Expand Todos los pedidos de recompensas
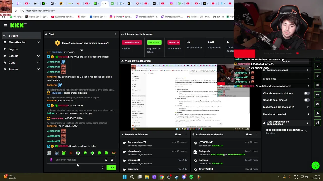The height and width of the screenshot is (181, 323). coord(306,131)
